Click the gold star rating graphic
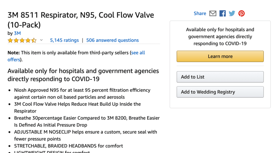Viewport: 273px width, 153px height. [x=22, y=40]
